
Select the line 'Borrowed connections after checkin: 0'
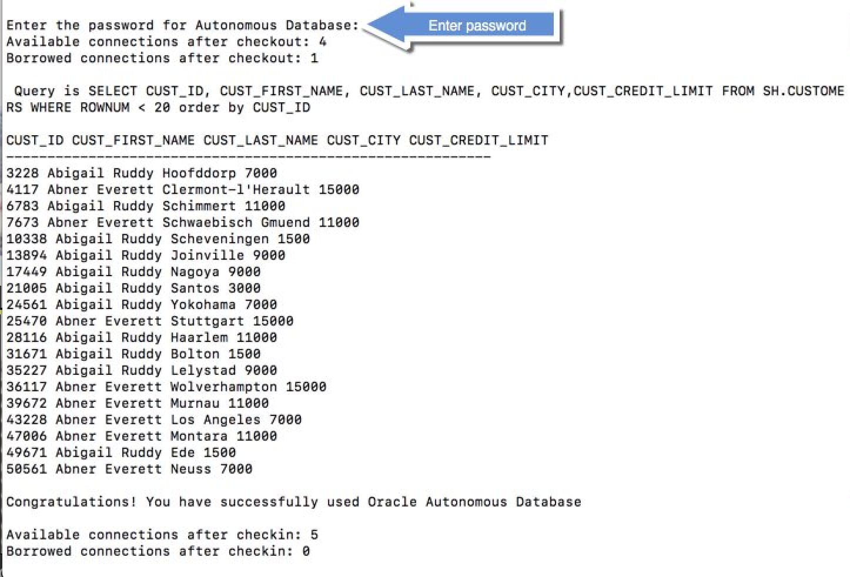coord(158,552)
